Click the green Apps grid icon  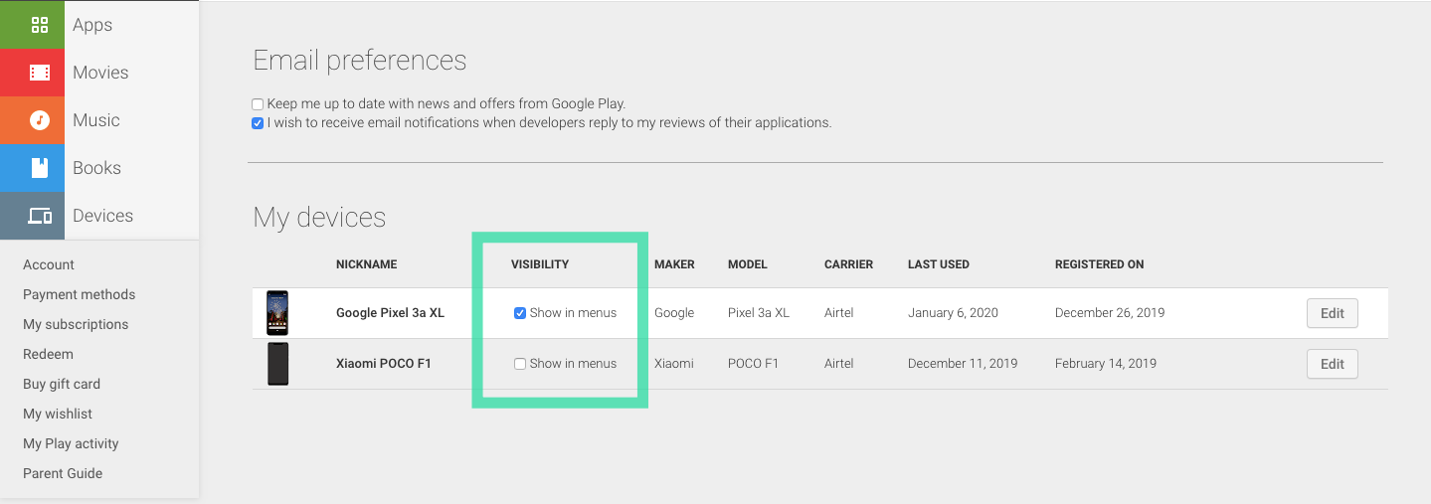39,25
